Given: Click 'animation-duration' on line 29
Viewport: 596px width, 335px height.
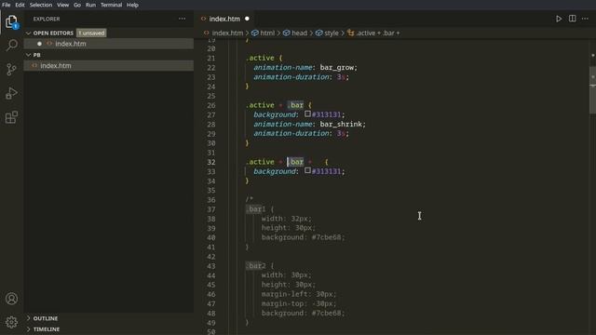Looking at the screenshot, I should click(291, 134).
